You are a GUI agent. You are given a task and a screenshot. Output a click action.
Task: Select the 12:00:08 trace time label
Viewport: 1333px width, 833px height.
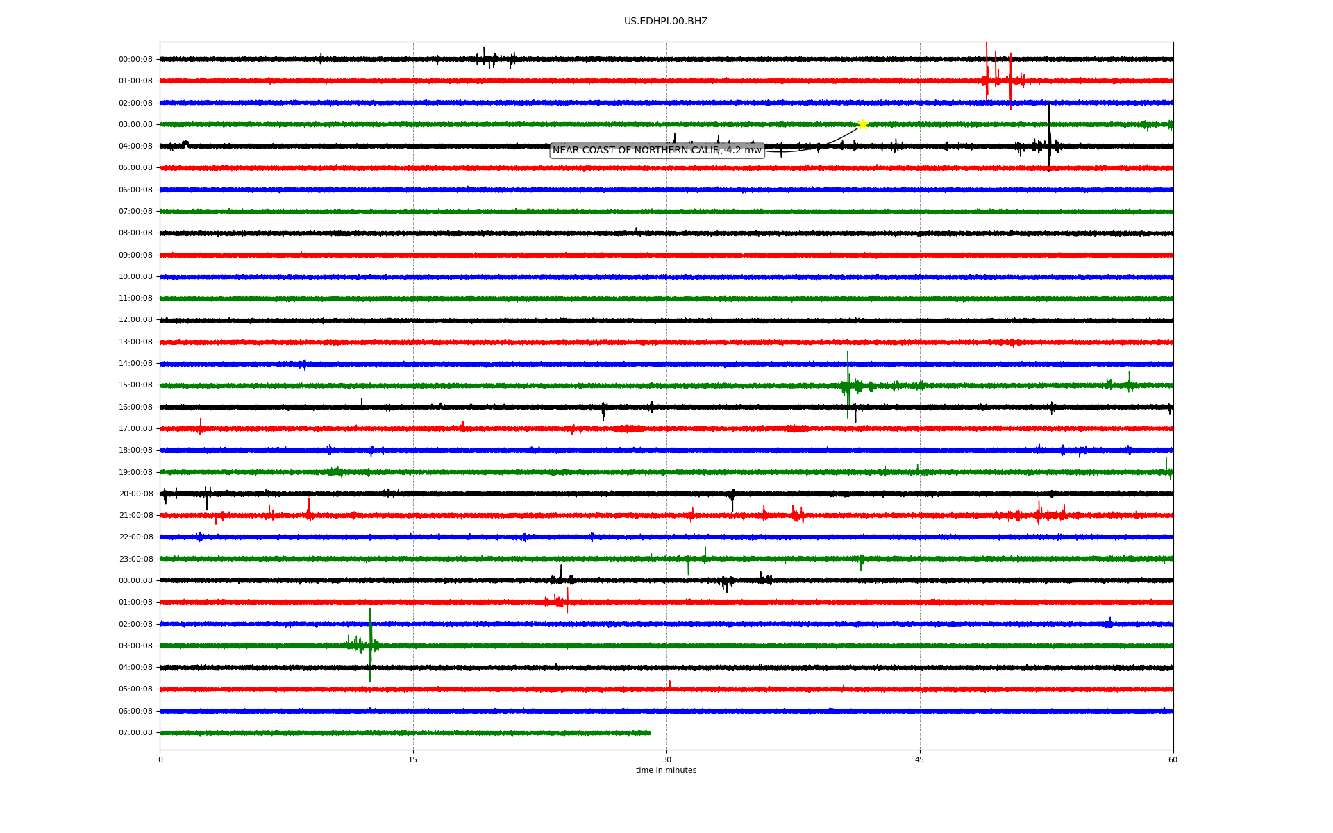[135, 320]
